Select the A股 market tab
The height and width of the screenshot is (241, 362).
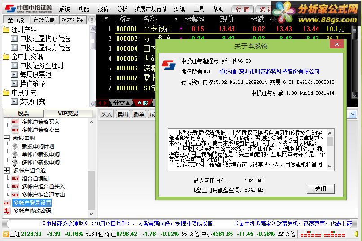pyautogui.click(x=143, y=103)
